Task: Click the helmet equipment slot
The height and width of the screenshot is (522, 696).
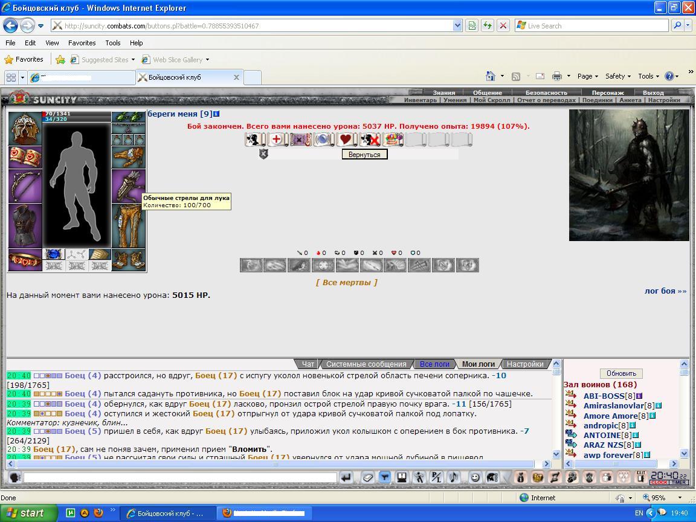Action: pyautogui.click(x=25, y=129)
